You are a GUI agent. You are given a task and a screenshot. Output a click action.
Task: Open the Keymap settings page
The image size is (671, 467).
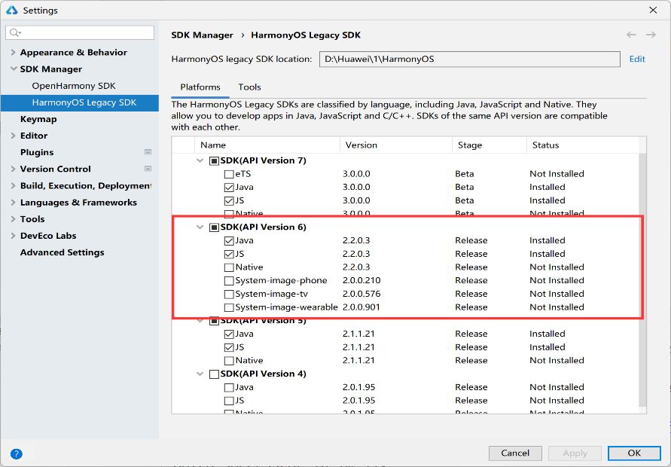pyautogui.click(x=38, y=119)
